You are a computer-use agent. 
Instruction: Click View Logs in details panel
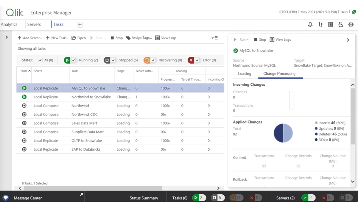click(x=280, y=40)
